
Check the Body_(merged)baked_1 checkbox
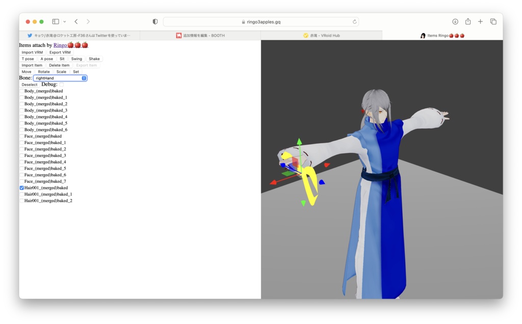click(x=22, y=97)
